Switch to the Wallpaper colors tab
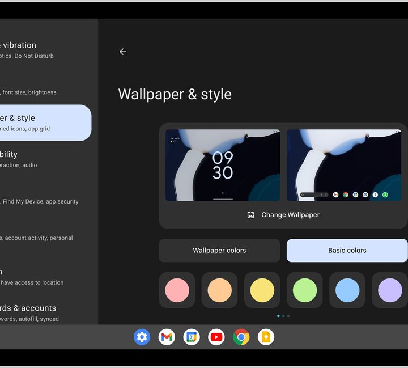The image size is (408, 368). pyautogui.click(x=219, y=251)
